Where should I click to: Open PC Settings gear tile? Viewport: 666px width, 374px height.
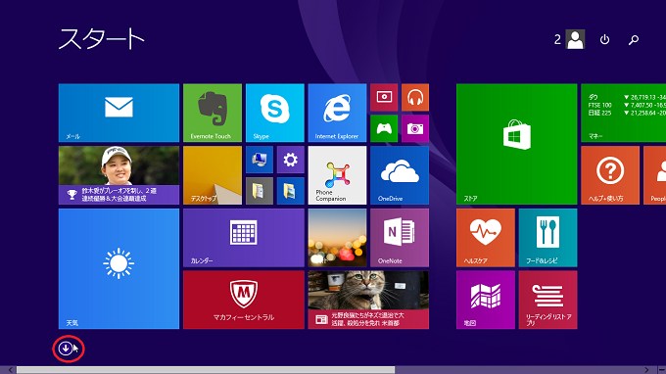point(291,160)
